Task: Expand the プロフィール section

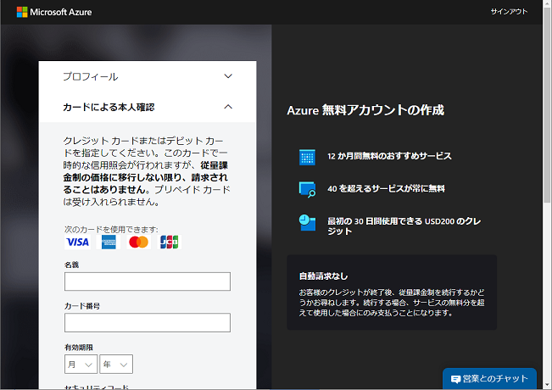Action: [x=228, y=76]
